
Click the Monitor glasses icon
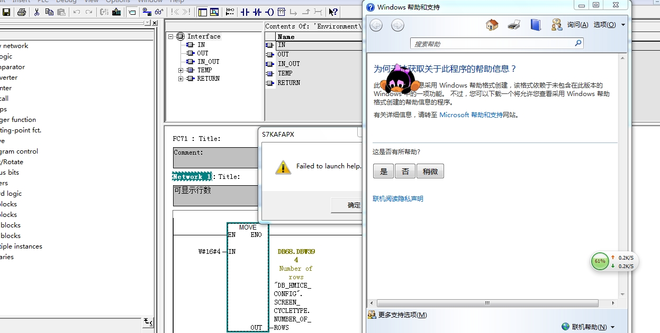click(x=159, y=12)
